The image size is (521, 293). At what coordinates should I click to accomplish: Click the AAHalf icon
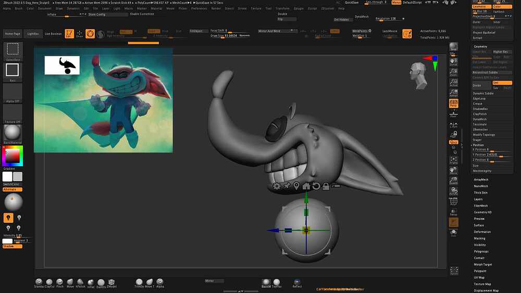(x=454, y=93)
